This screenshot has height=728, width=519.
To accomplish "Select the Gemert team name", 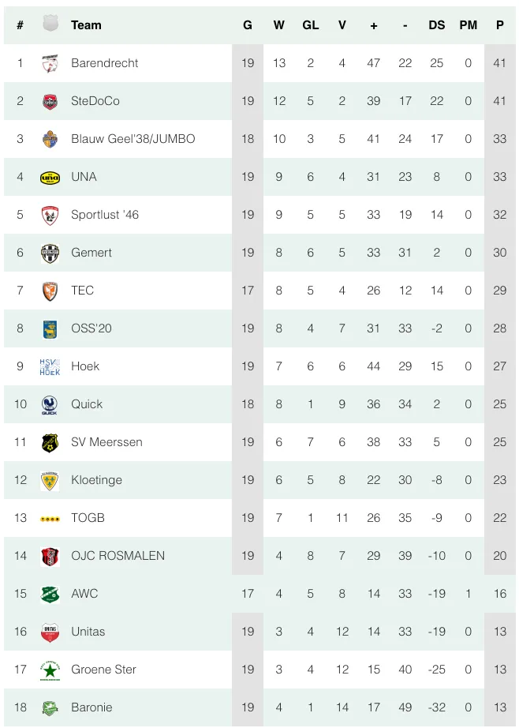I will 91,253.
